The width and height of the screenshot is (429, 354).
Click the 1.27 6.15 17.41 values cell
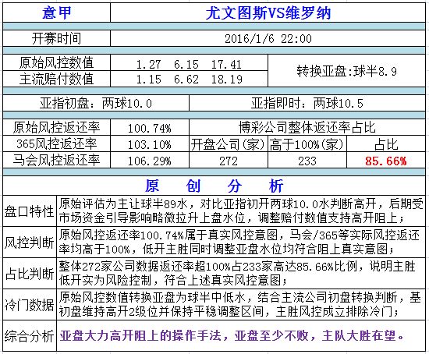coord(189,62)
